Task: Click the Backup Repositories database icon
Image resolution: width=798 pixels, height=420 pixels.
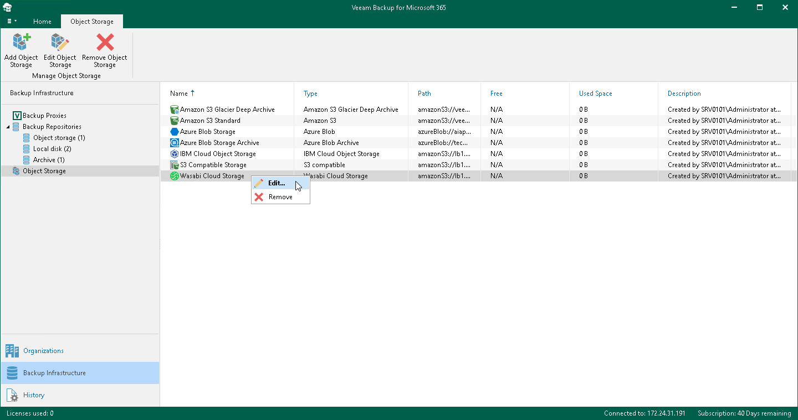Action: click(17, 127)
